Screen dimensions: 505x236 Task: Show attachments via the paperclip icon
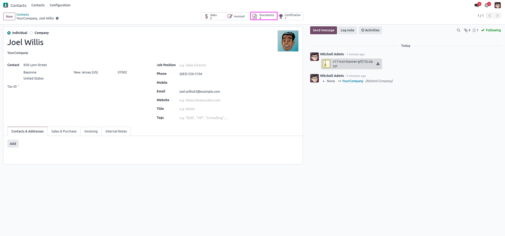[467, 30]
